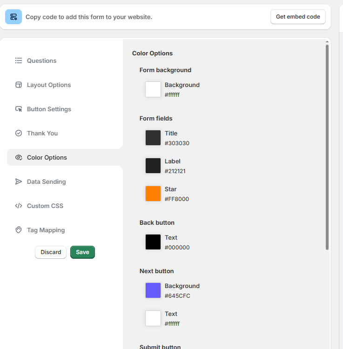Click the Data Sending paper plane icon
This screenshot has width=343, height=349.
pyautogui.click(x=19, y=181)
